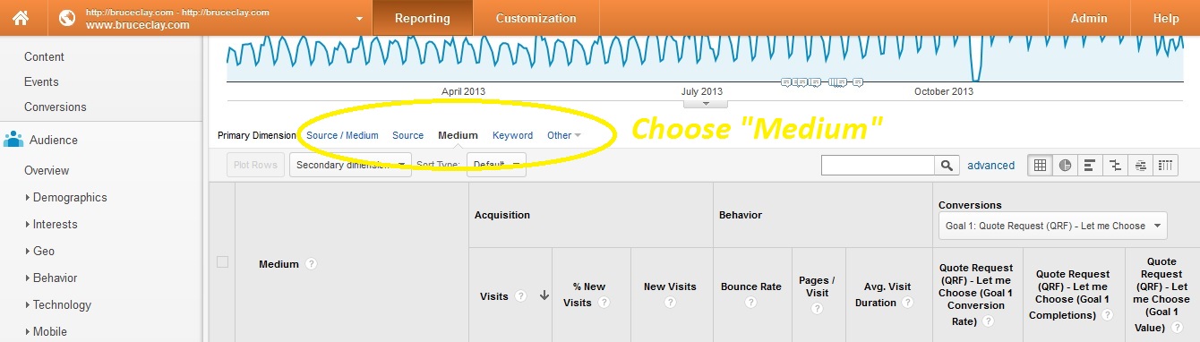Select the Pivot table view icon
The height and width of the screenshot is (342, 1200).
click(x=1165, y=165)
